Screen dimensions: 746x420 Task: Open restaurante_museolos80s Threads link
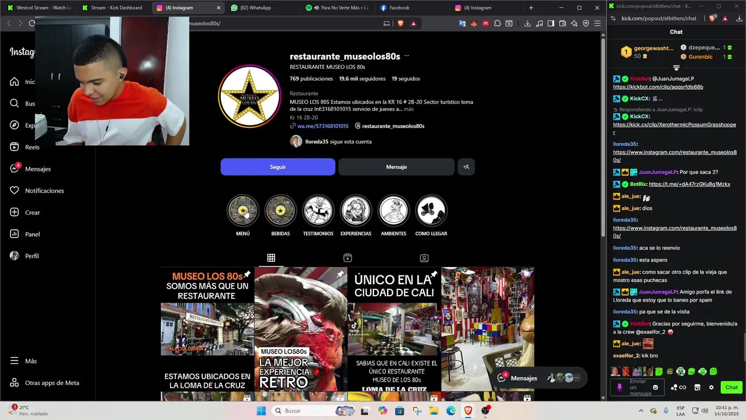(390, 126)
